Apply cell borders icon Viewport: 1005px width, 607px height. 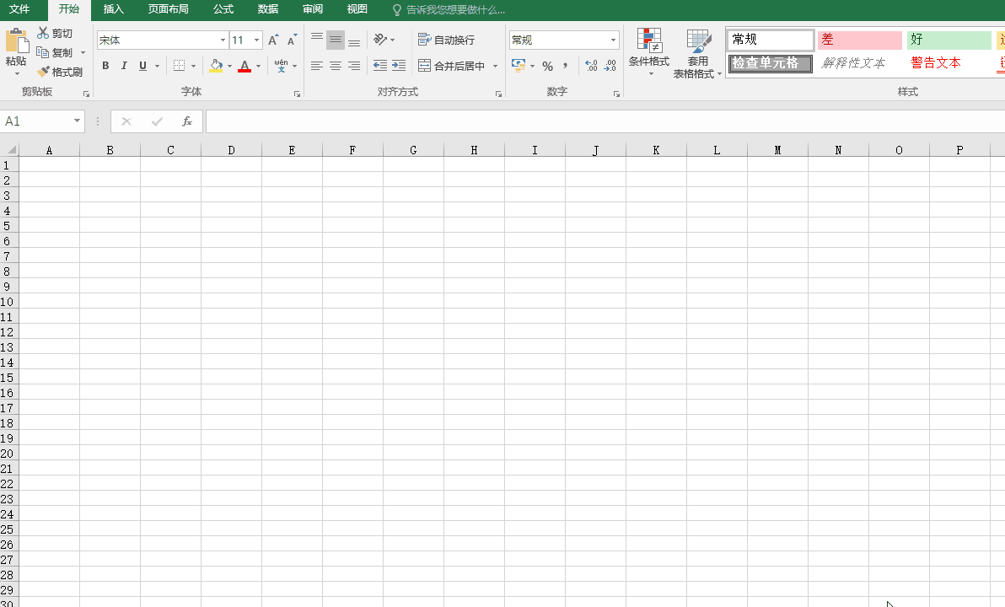pos(180,66)
